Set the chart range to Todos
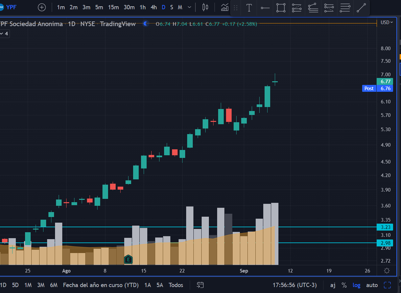 click(176, 285)
